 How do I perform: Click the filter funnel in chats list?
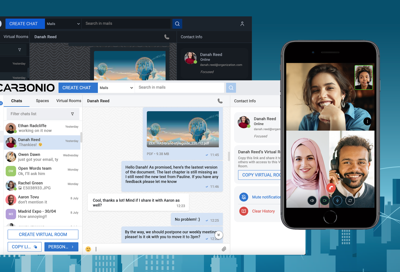pos(72,114)
